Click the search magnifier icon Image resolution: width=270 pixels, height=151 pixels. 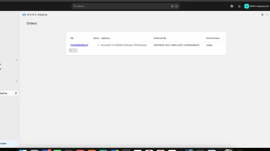coord(75,6)
